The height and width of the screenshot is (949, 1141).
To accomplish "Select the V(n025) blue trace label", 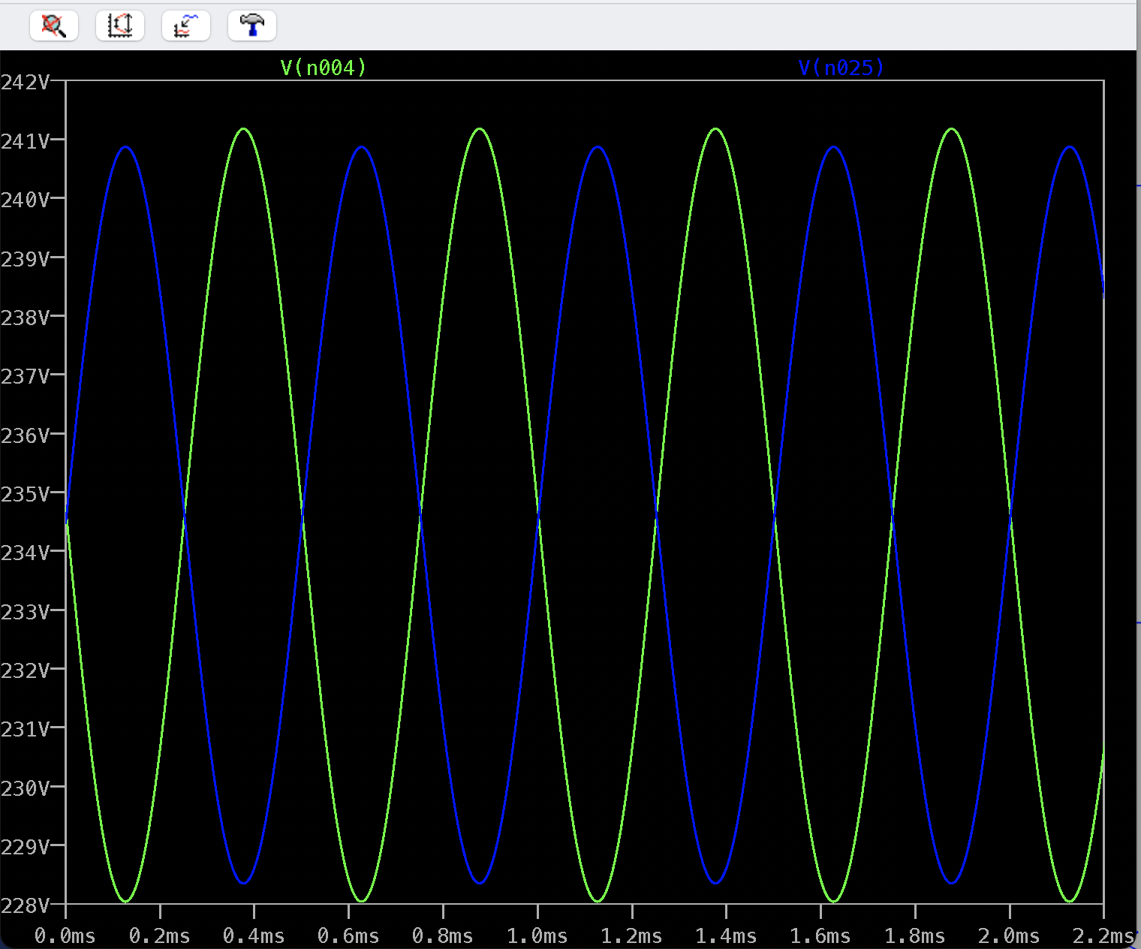I will [x=841, y=68].
